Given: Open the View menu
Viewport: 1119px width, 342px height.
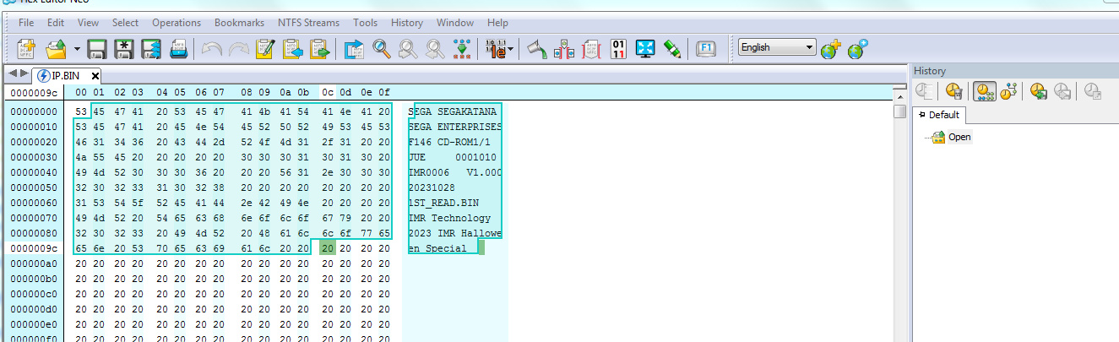Looking at the screenshot, I should click(88, 23).
